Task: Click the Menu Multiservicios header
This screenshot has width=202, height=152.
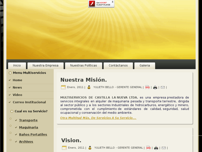Action: click(x=29, y=73)
